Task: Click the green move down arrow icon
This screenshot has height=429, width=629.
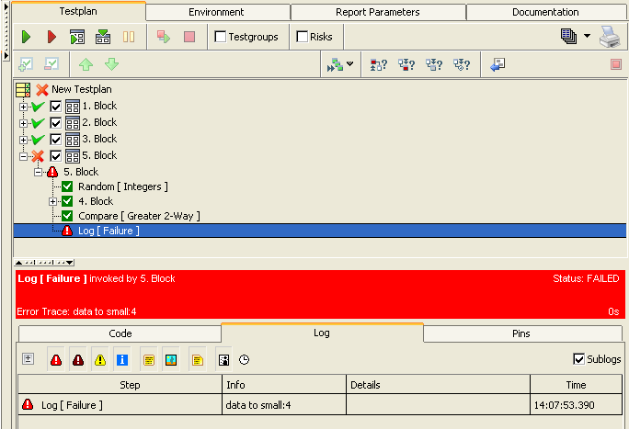Action: pyautogui.click(x=111, y=64)
